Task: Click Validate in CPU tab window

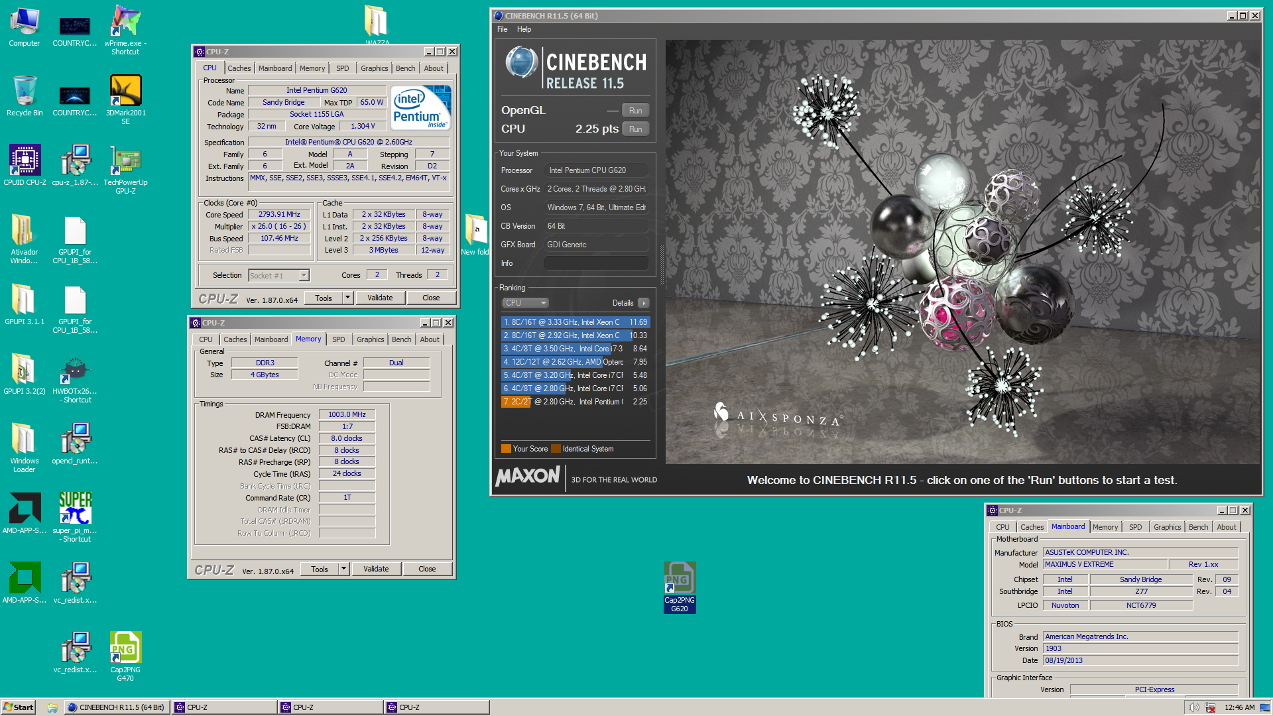Action: 380,298
